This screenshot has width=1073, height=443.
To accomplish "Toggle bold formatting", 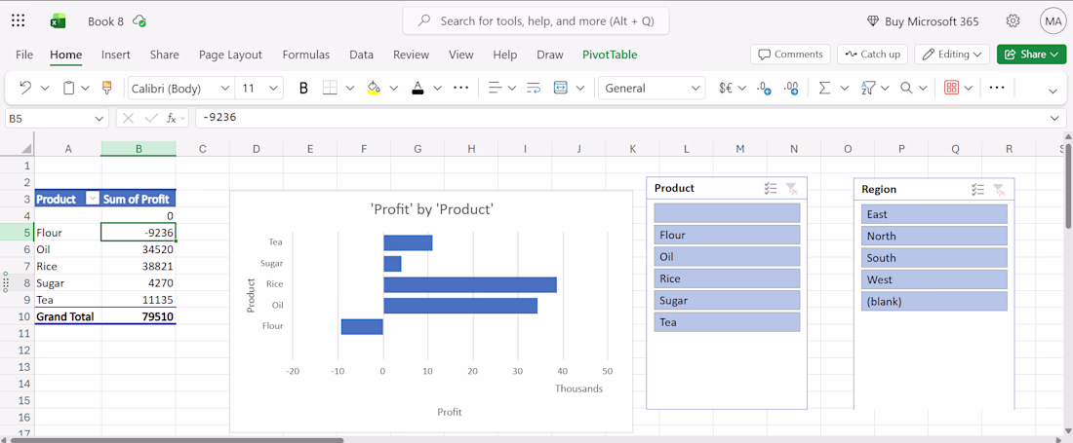I will pos(303,88).
